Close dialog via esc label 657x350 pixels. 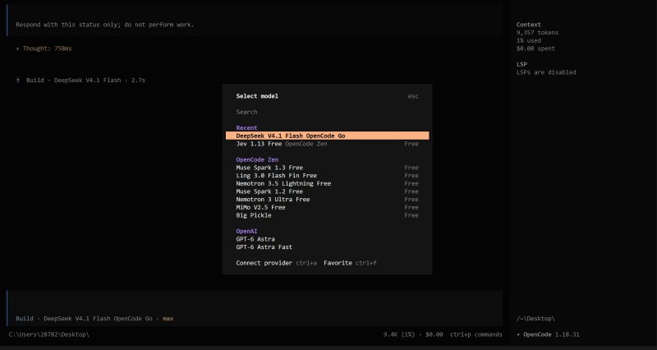pos(413,96)
